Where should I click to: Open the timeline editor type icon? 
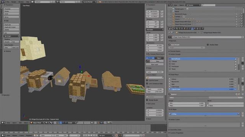click(3, 135)
